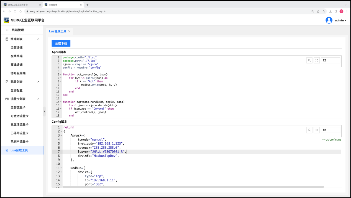Click search icon in Aprus script editor
The height and width of the screenshot is (198, 351).
[x=309, y=60]
